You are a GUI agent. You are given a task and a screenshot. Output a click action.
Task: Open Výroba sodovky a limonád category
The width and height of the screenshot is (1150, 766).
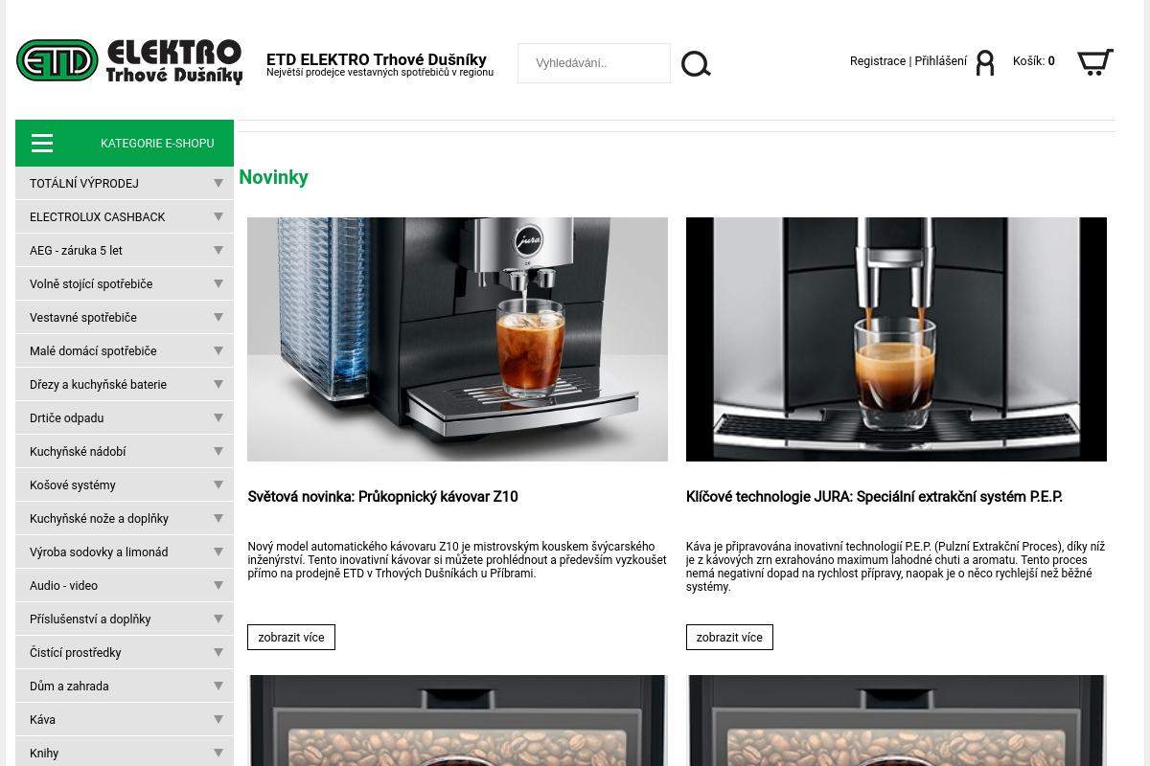pos(99,552)
